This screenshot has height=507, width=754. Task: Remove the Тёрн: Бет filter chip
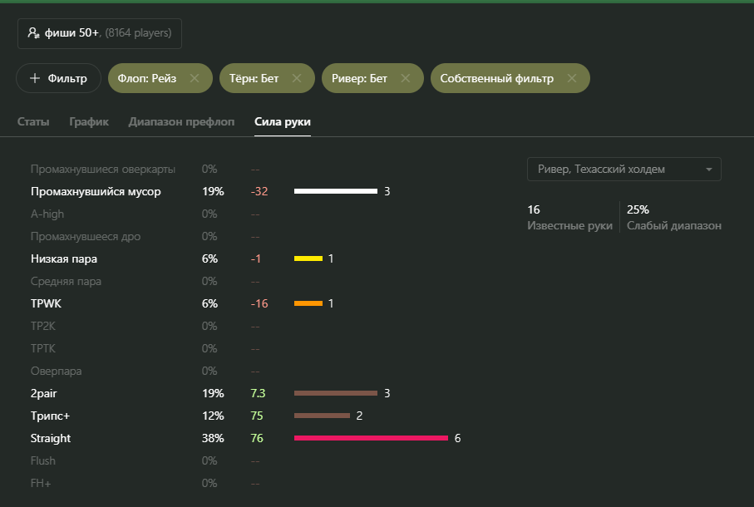[297, 78]
